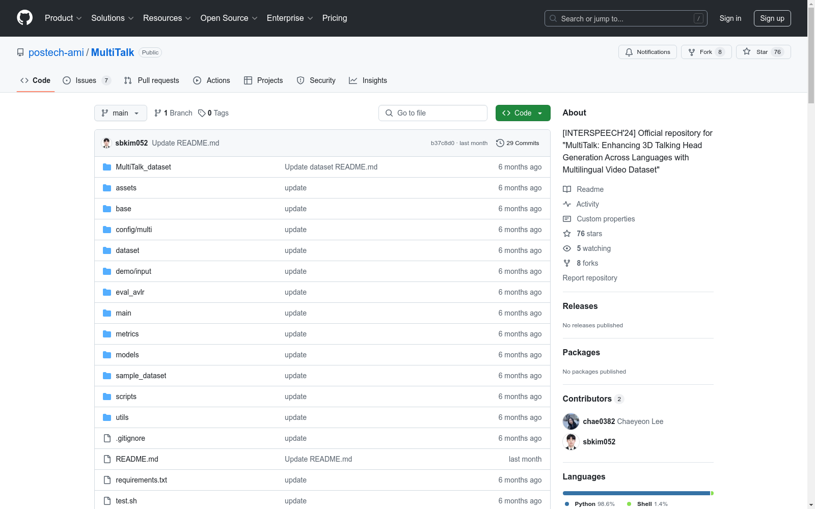The width and height of the screenshot is (815, 509).
Task: Open the scripts folder
Action: (x=126, y=397)
